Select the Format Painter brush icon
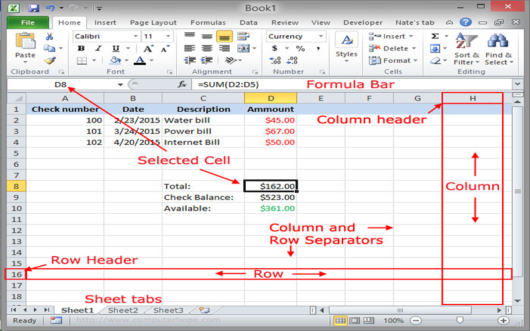This screenshot has height=331, width=530. pyautogui.click(x=50, y=61)
